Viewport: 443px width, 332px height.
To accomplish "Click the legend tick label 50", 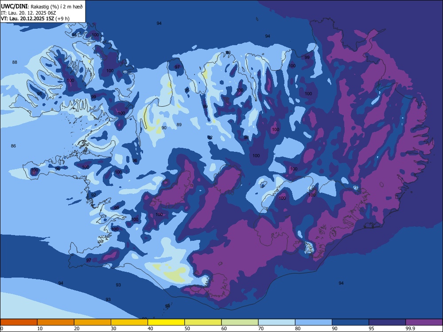I will [x=187, y=328].
